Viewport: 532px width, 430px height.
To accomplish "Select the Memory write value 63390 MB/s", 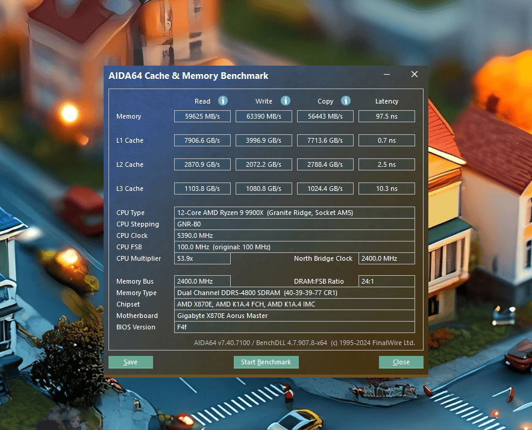I will click(x=264, y=116).
